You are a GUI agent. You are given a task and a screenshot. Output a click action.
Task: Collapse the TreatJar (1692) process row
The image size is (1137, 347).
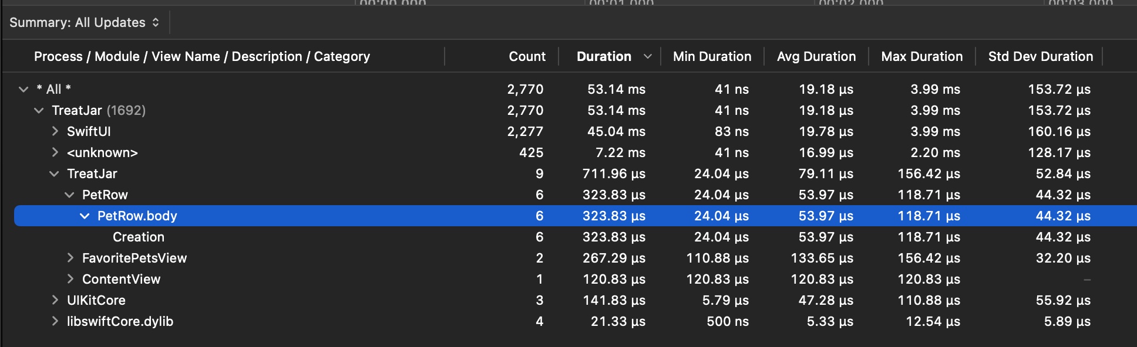coord(39,110)
